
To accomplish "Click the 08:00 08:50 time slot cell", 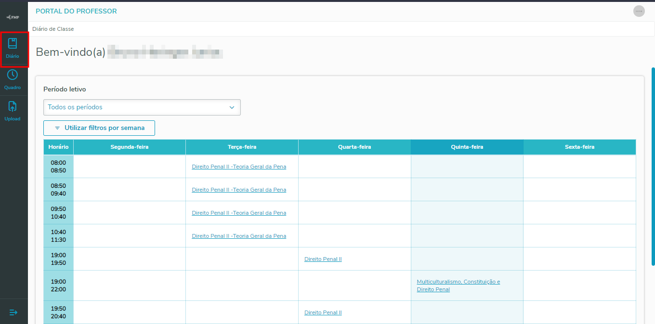I will tap(59, 167).
